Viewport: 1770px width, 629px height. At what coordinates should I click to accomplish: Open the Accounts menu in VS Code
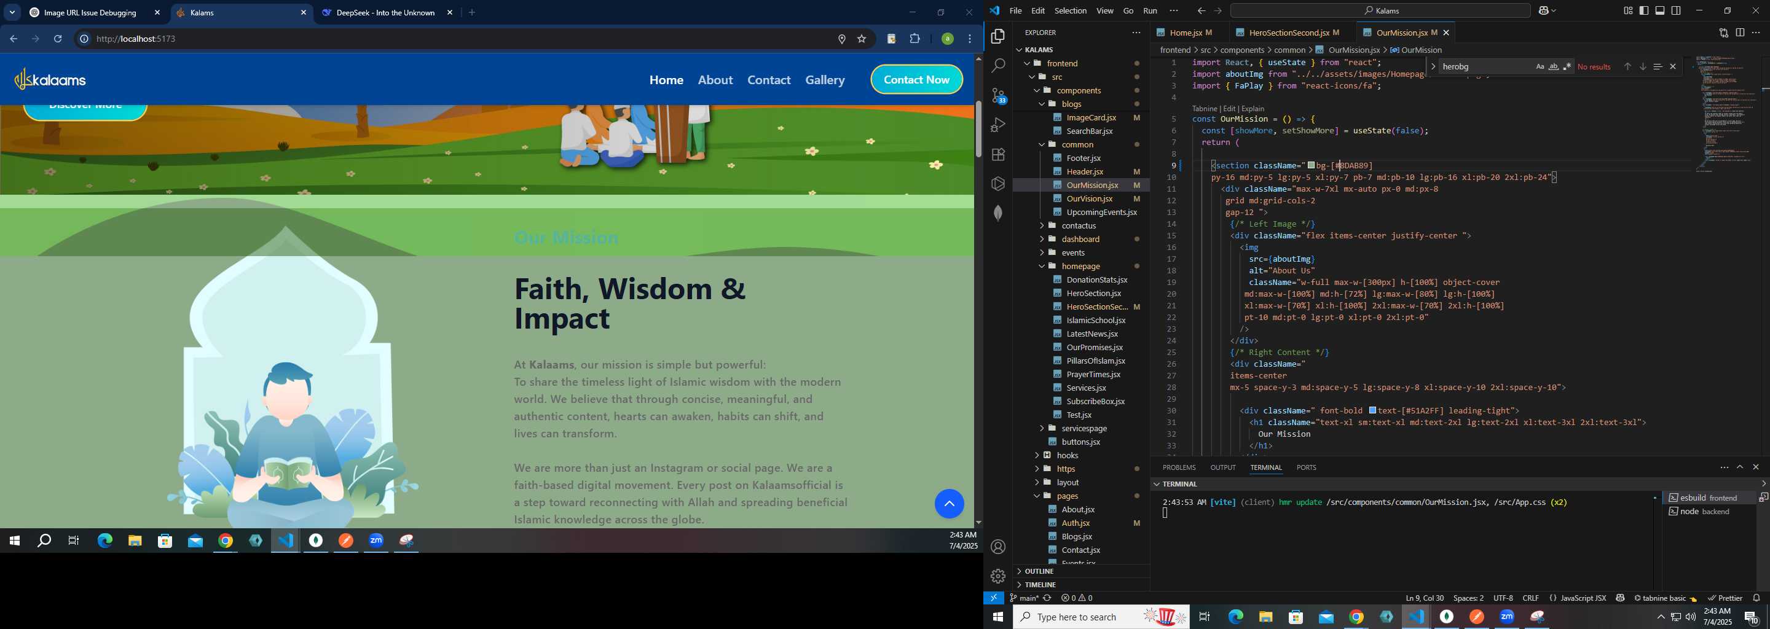tap(997, 547)
